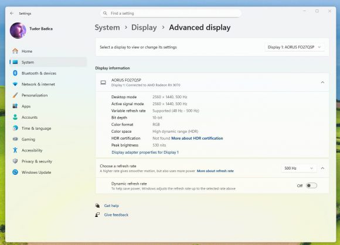340x245 pixels.
Task: Click the Time & language globe icon
Action: pyautogui.click(x=15, y=128)
